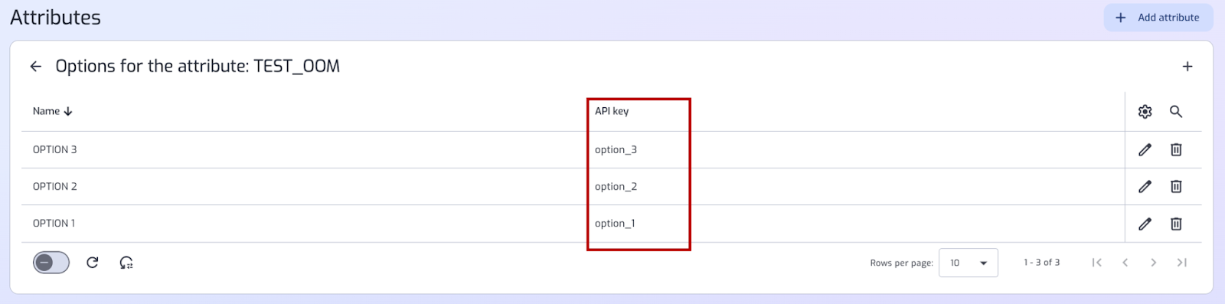The height and width of the screenshot is (304, 1225).
Task: Click the reset table refresh icon
Action: point(126,263)
